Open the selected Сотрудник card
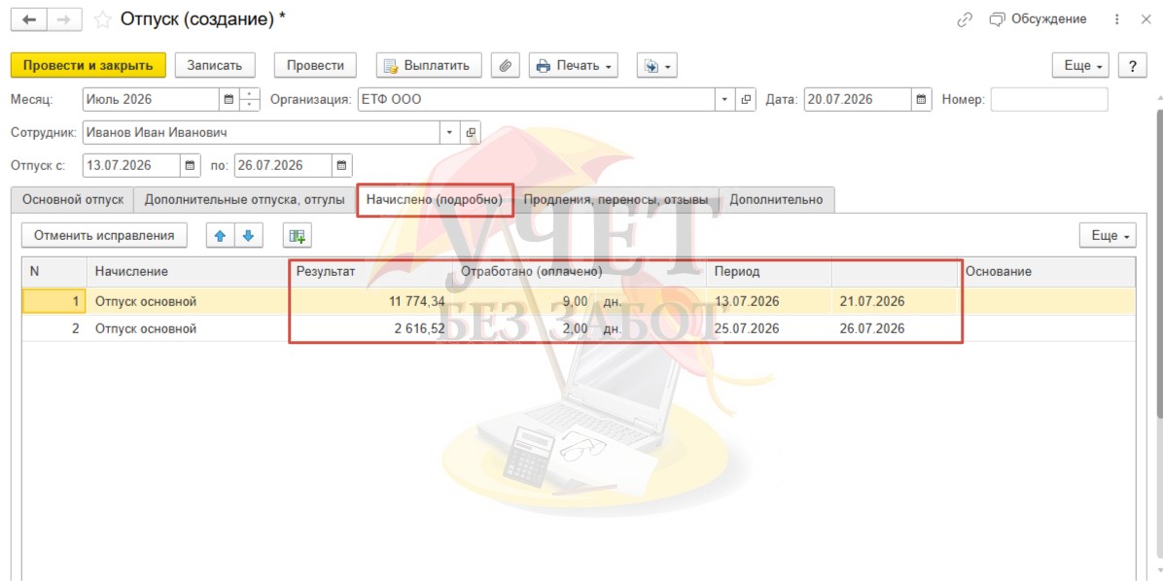Screen dimensions: 1163x581 (x=470, y=133)
